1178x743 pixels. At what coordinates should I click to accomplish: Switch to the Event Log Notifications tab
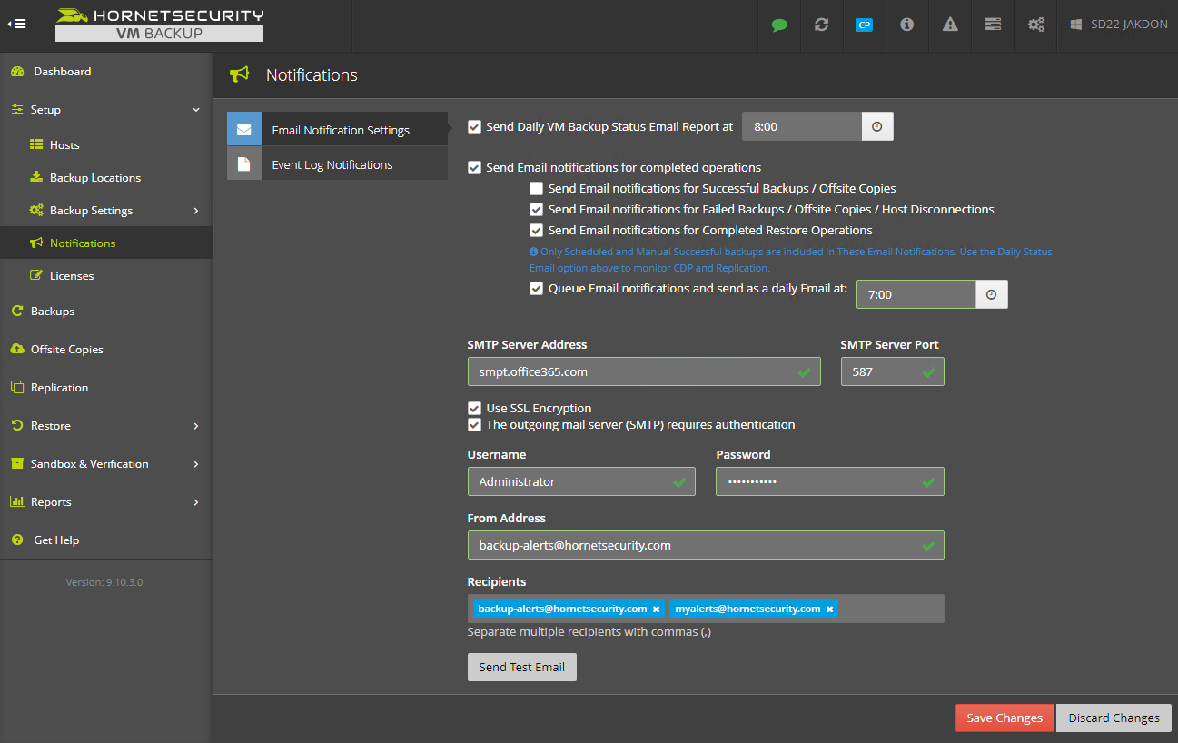click(332, 164)
